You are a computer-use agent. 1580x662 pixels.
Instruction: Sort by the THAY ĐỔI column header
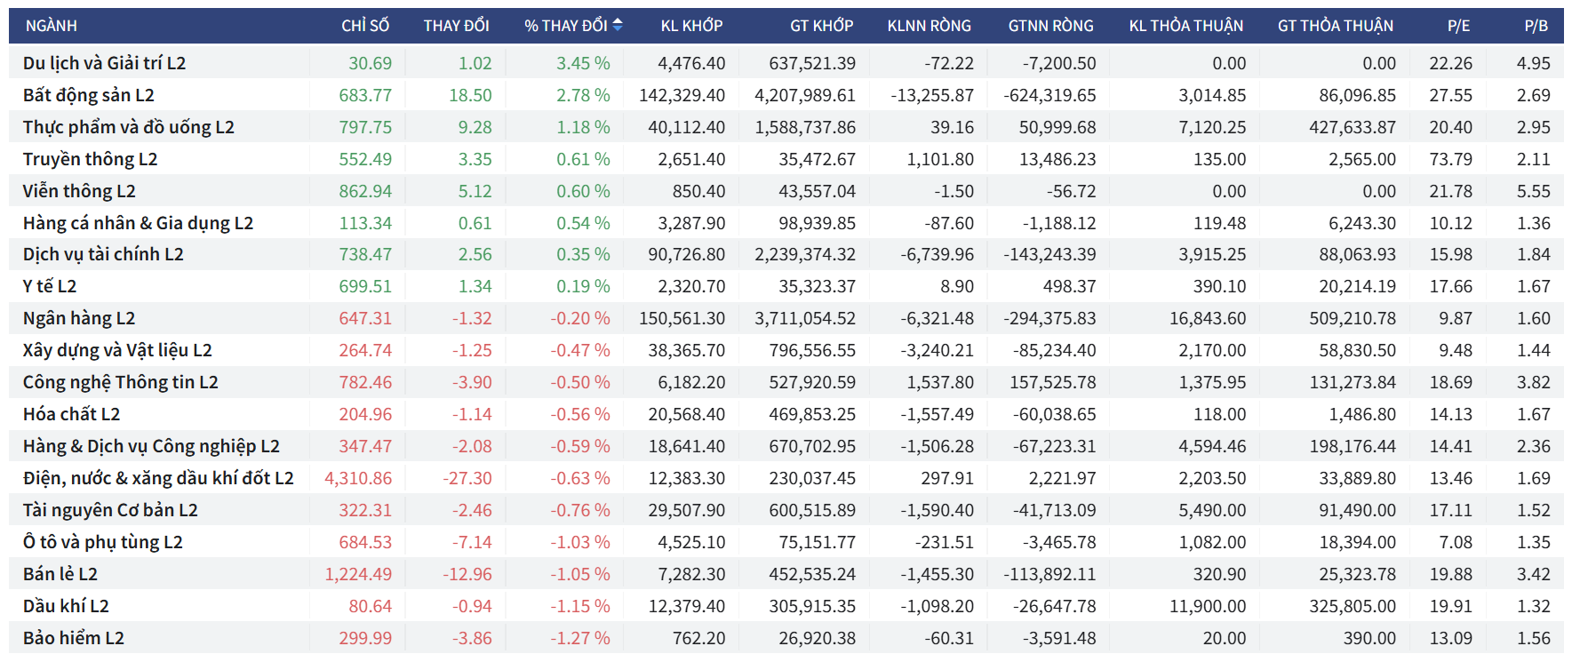[x=456, y=26]
